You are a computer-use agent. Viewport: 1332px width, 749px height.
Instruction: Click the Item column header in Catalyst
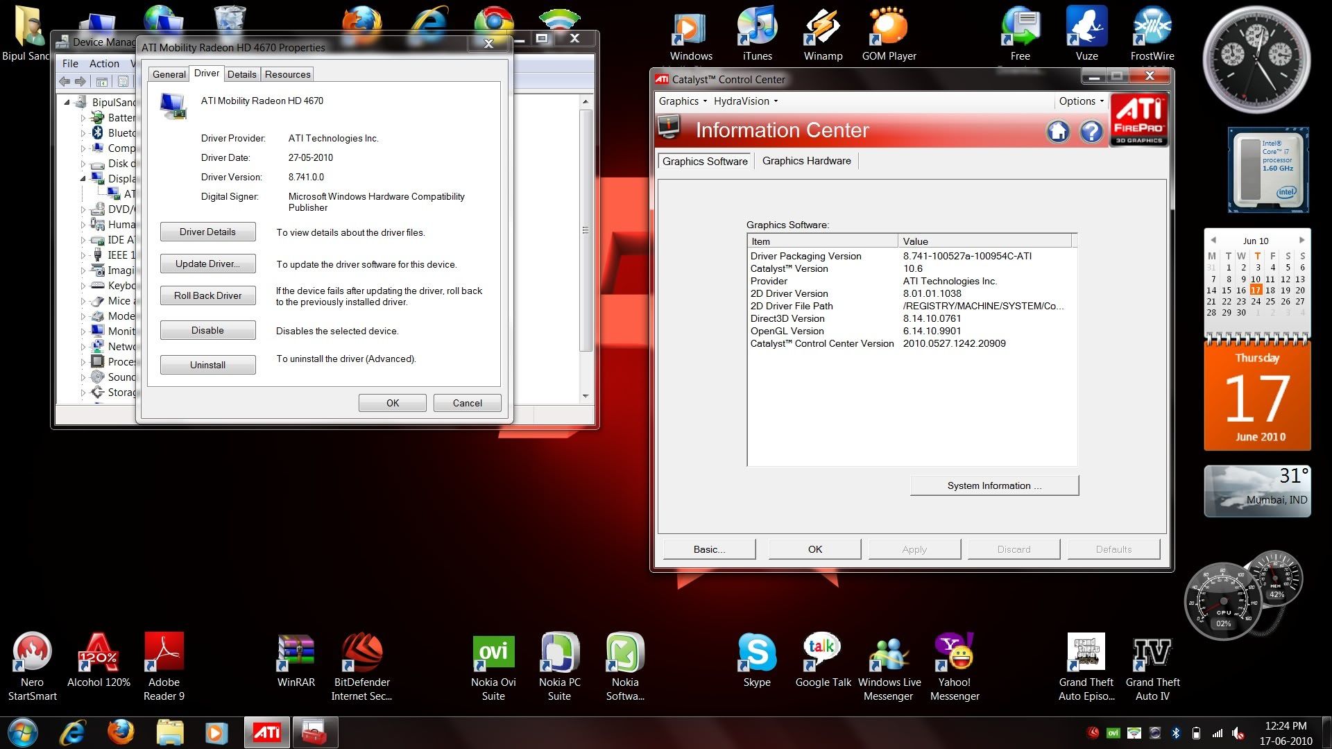823,241
